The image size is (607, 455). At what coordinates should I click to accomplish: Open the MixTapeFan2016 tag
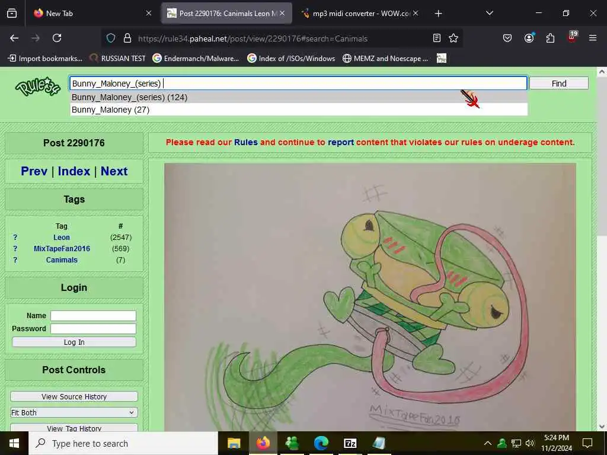click(x=62, y=248)
